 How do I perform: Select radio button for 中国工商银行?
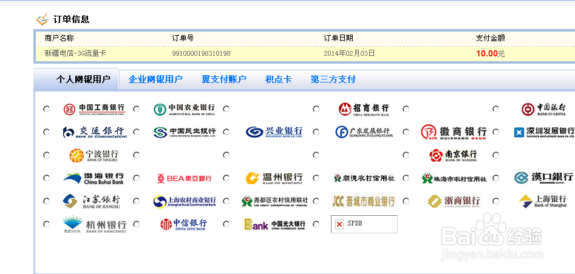[x=47, y=109]
